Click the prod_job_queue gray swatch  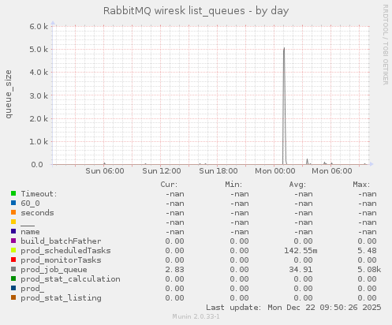pyautogui.click(x=13, y=269)
